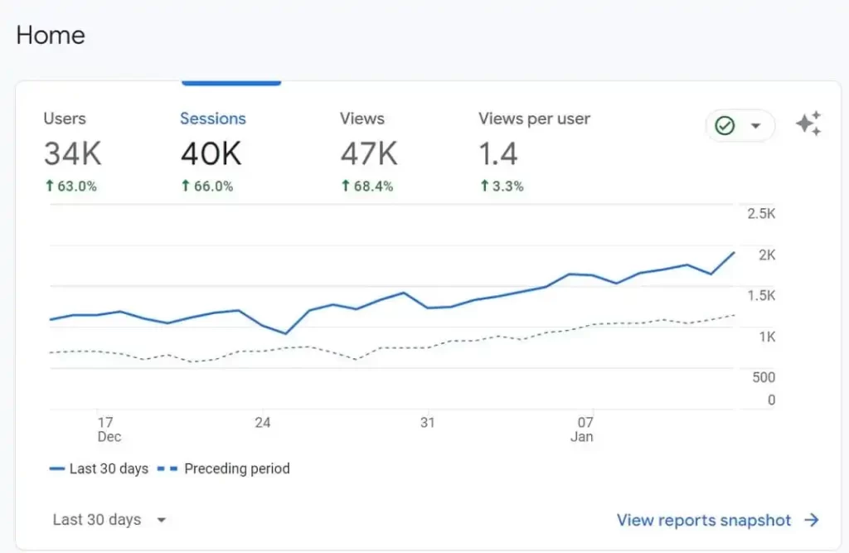Click the green up arrow beside 3.3%
The width and height of the screenshot is (849, 553).
(x=483, y=187)
